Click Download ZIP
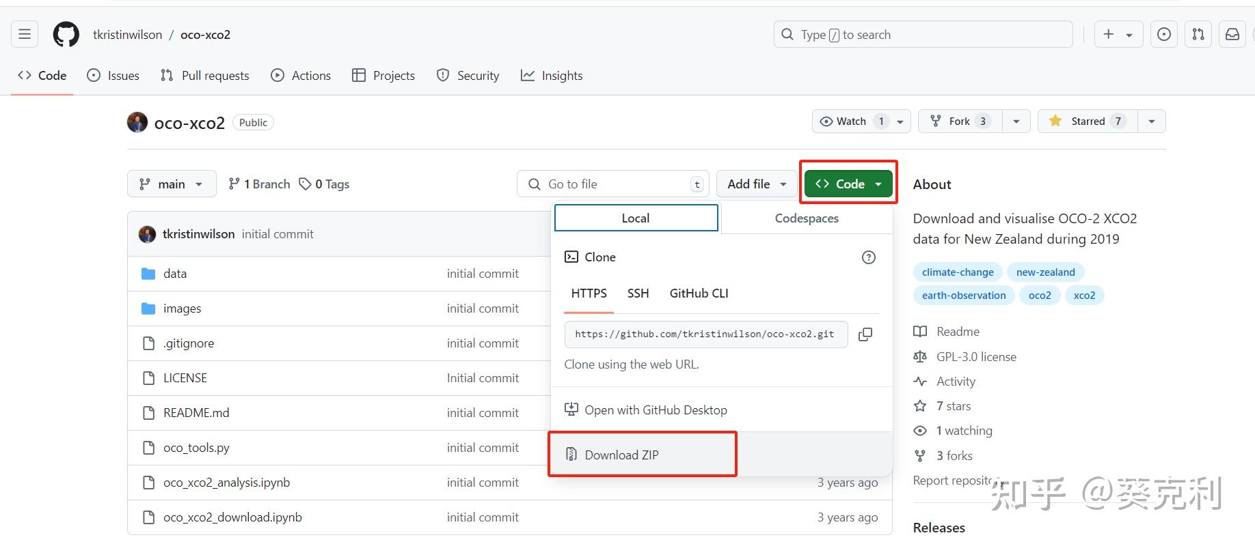This screenshot has width=1255, height=544. (621, 455)
